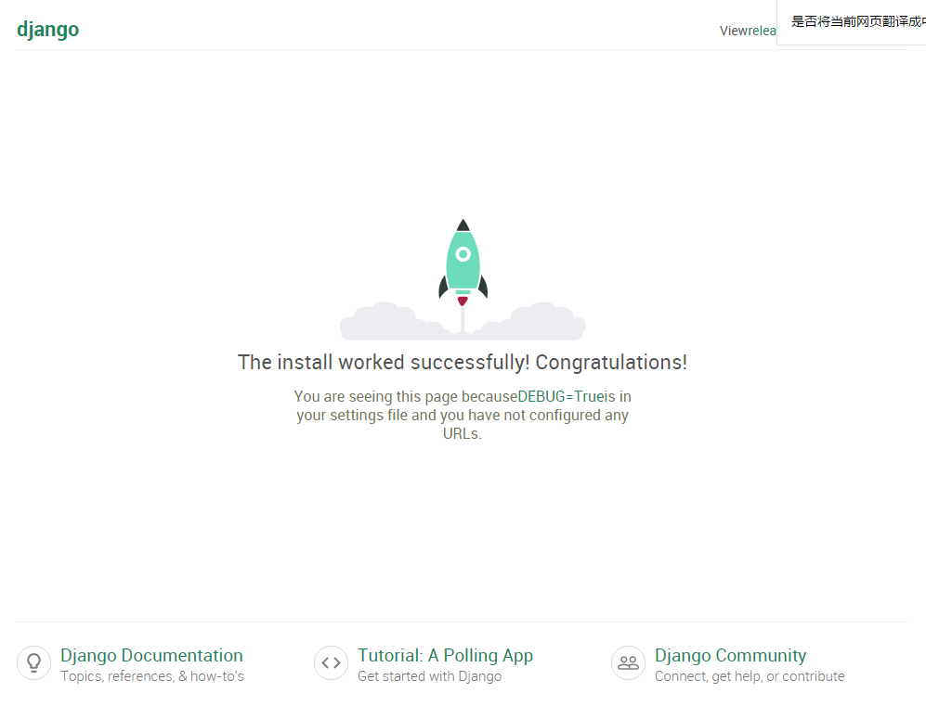
Task: Open the Django Community link
Action: [x=731, y=655]
